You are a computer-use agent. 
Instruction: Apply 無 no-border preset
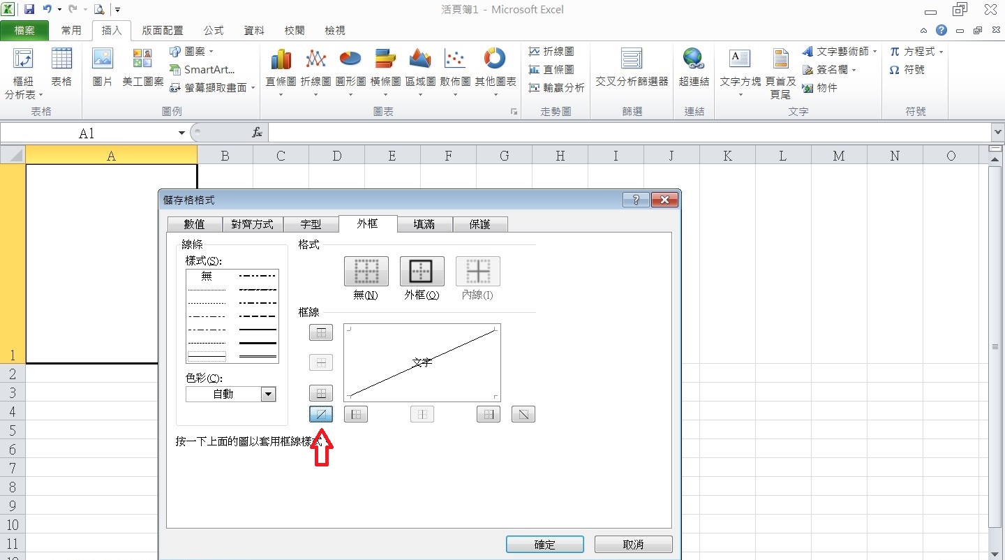(366, 272)
